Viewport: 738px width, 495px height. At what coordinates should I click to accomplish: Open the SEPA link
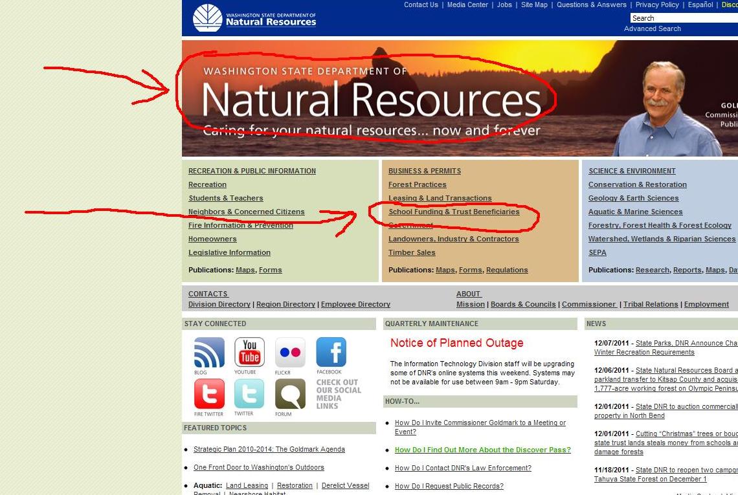pos(598,252)
